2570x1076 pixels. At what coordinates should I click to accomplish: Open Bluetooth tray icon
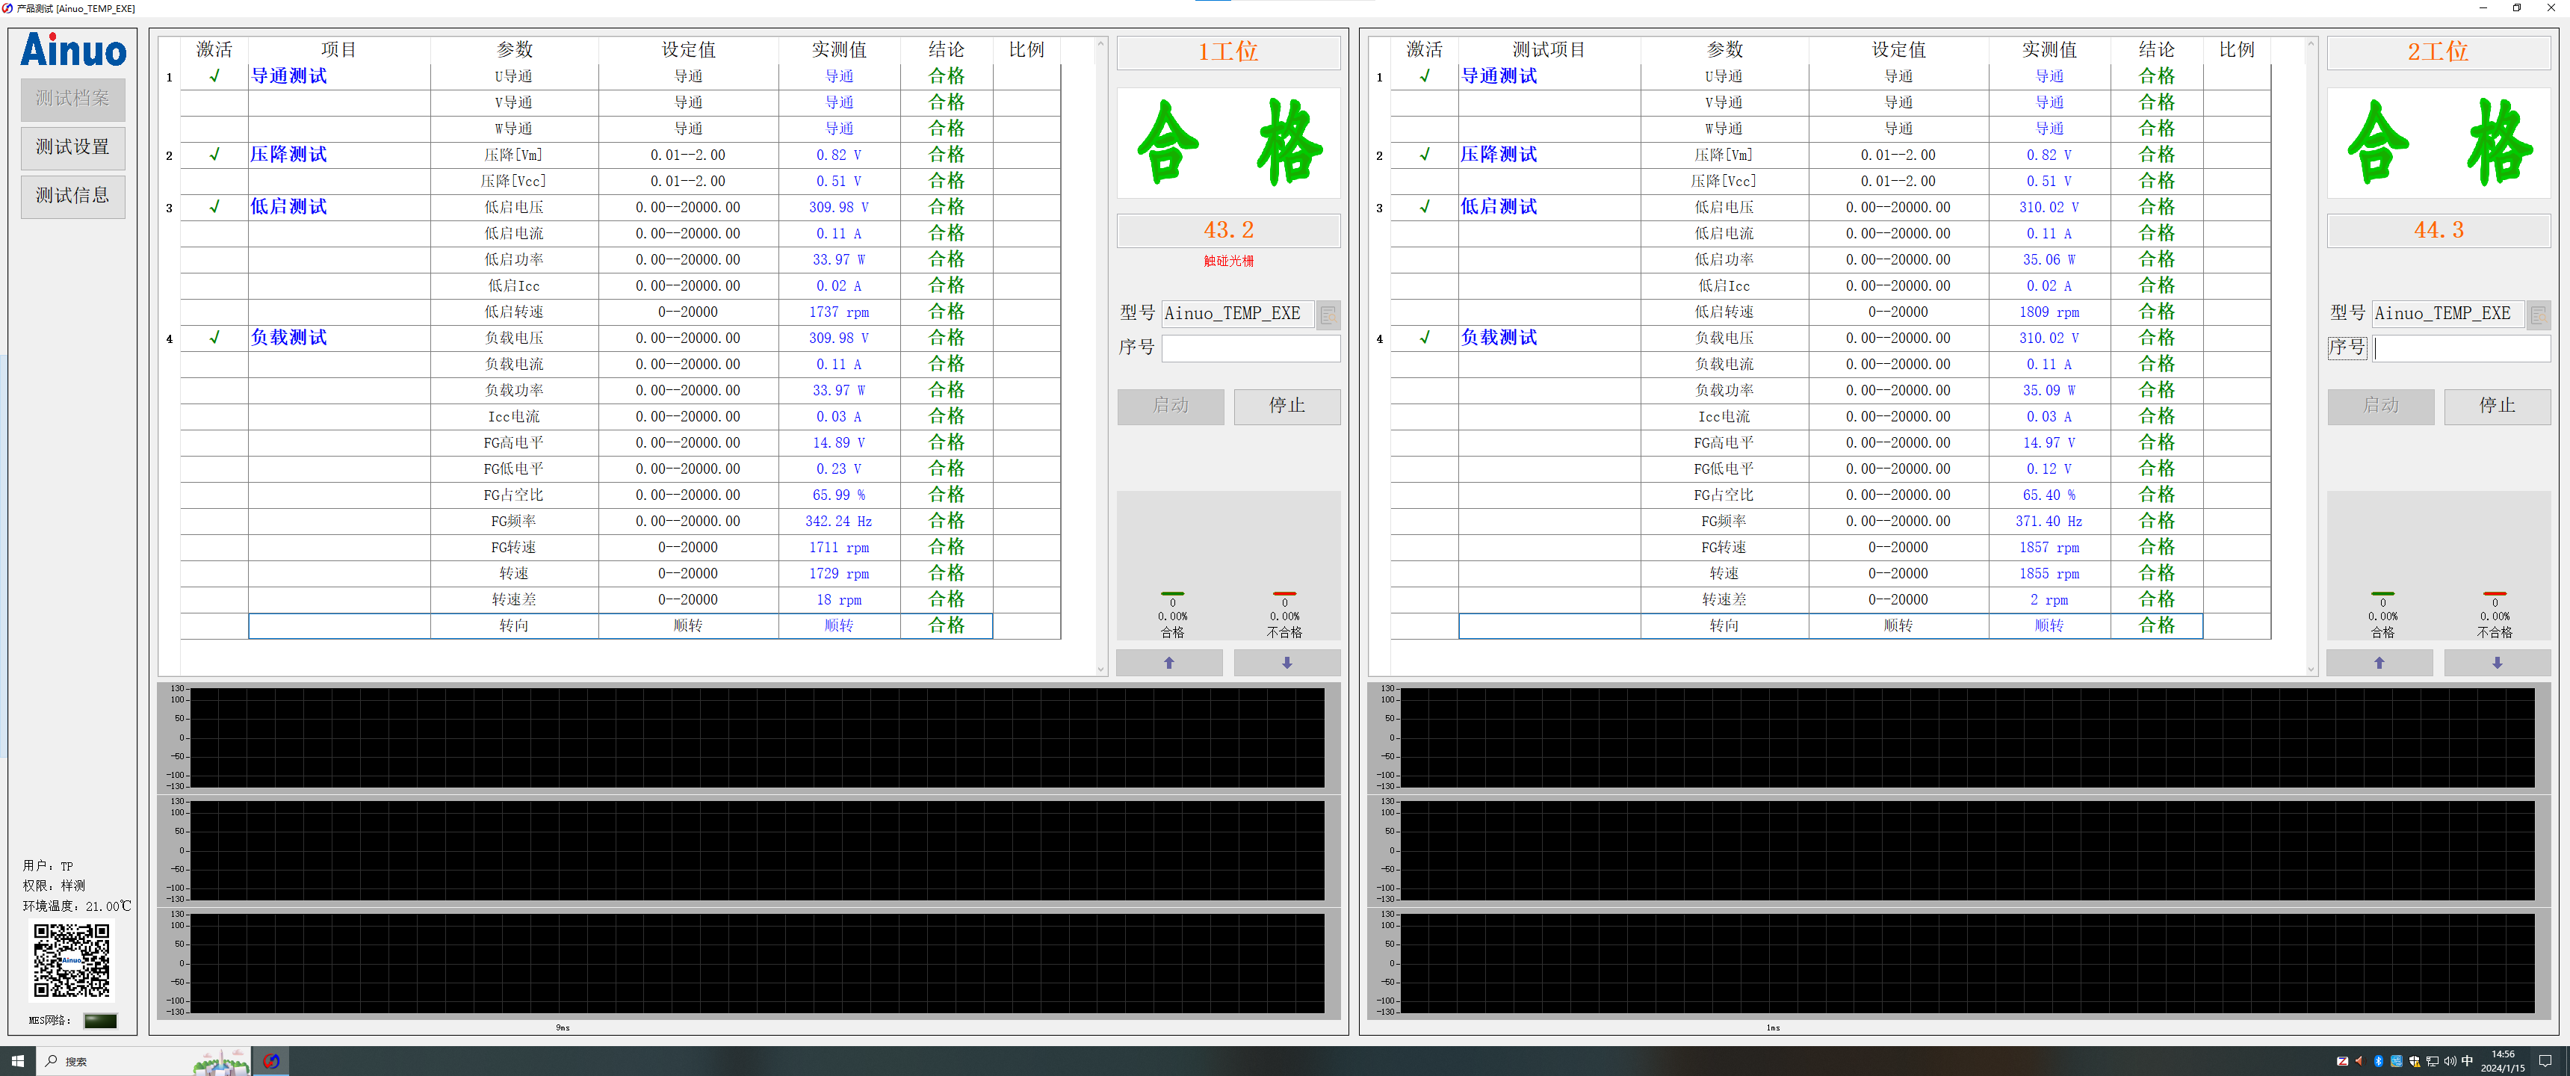click(2379, 1061)
